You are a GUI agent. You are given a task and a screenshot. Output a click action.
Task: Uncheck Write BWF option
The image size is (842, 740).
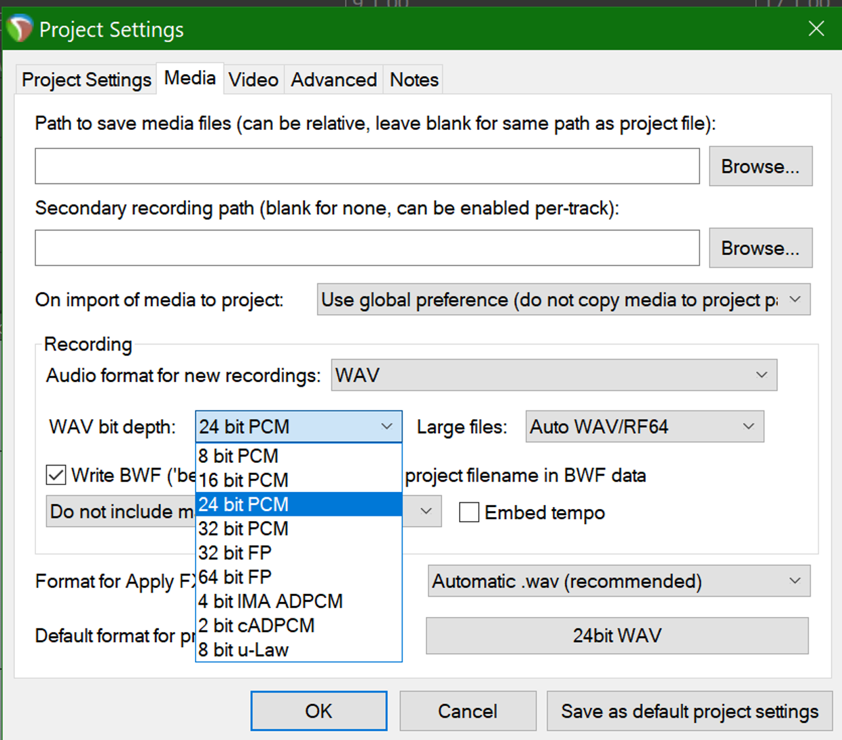click(55, 475)
